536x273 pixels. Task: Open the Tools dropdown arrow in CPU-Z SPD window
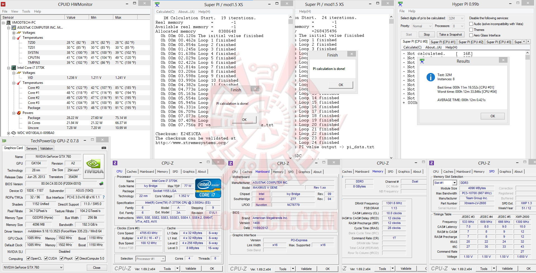pyautogui.click(x=494, y=269)
